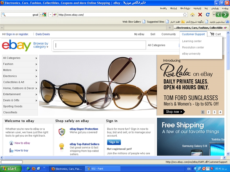Click the New to eBay person icon
230x172 pixels.
coord(11,143)
